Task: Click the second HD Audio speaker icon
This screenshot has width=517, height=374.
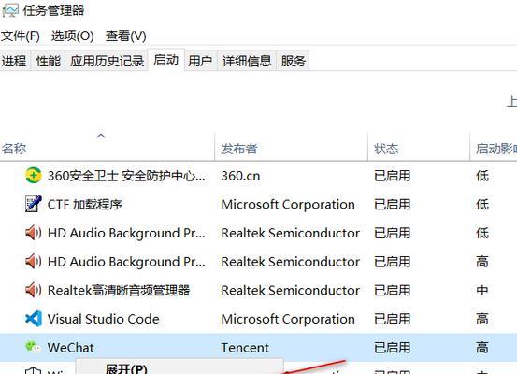Action: pos(34,262)
